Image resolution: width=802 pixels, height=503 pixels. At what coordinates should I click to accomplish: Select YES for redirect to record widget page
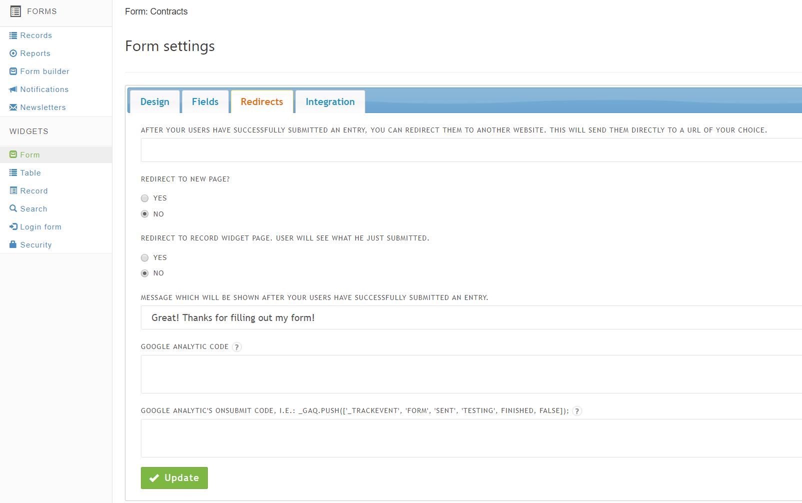point(144,258)
